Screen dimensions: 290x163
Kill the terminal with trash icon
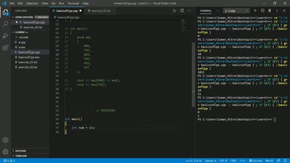[x=270, y=11]
